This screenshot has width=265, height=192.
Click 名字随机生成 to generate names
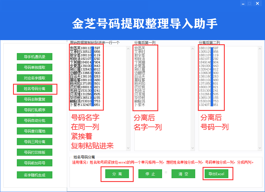point(34,175)
